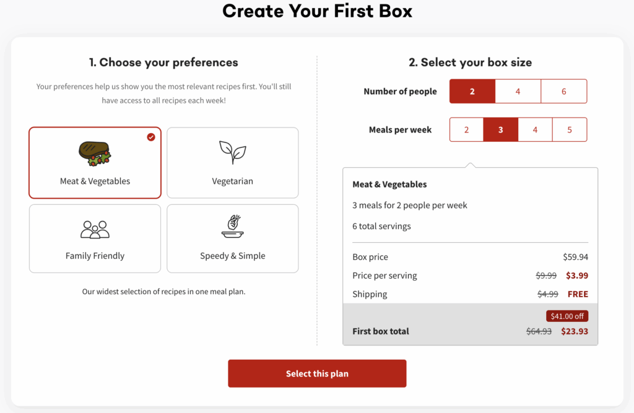The height and width of the screenshot is (413, 634).
Task: Click the cooking pan icon in Speedy & Simple
Action: [x=233, y=226]
